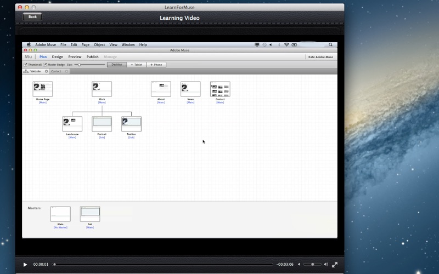Click the Manage mode link
Viewport: 439px width, 274px height.
(x=110, y=57)
